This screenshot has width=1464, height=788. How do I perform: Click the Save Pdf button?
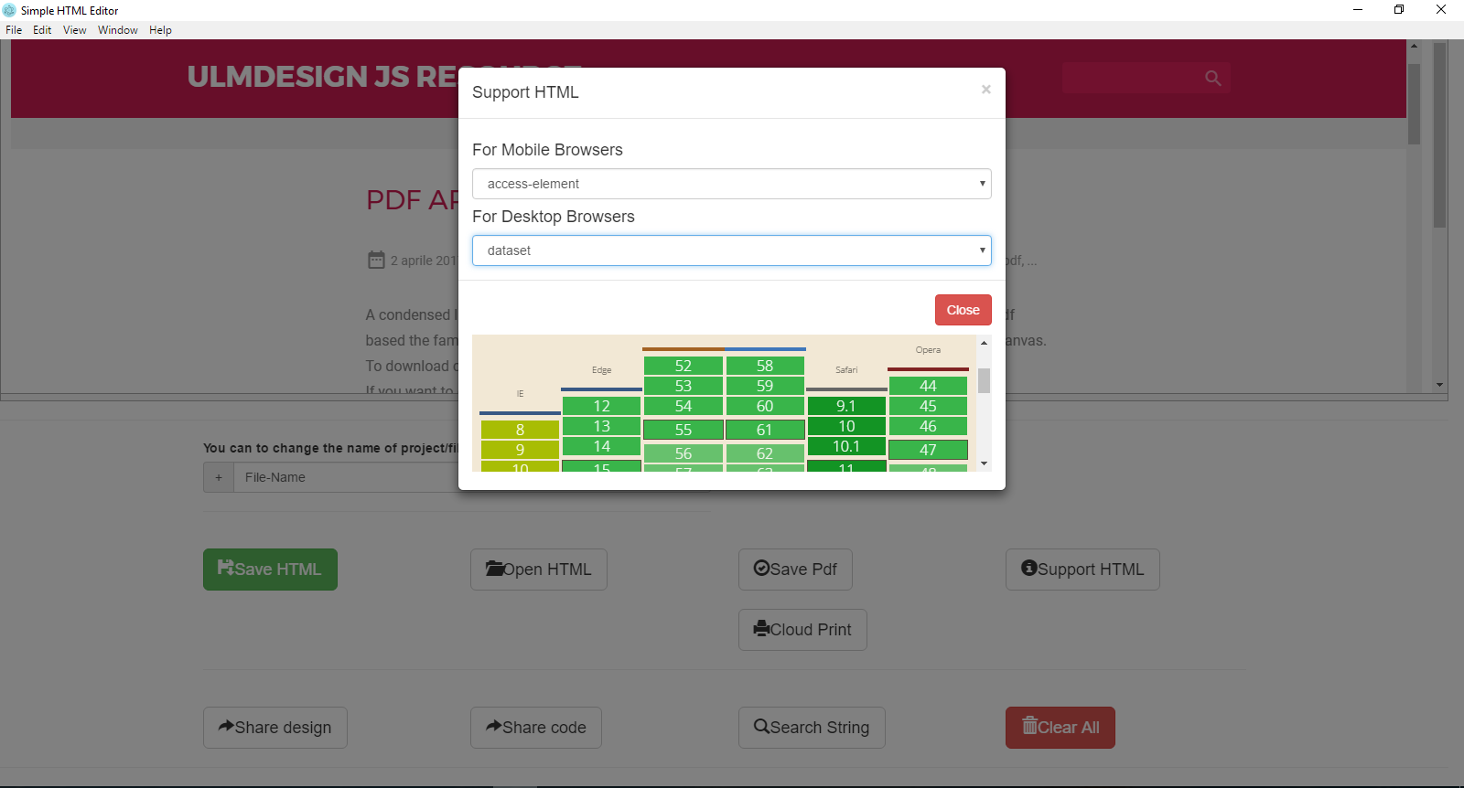point(795,570)
